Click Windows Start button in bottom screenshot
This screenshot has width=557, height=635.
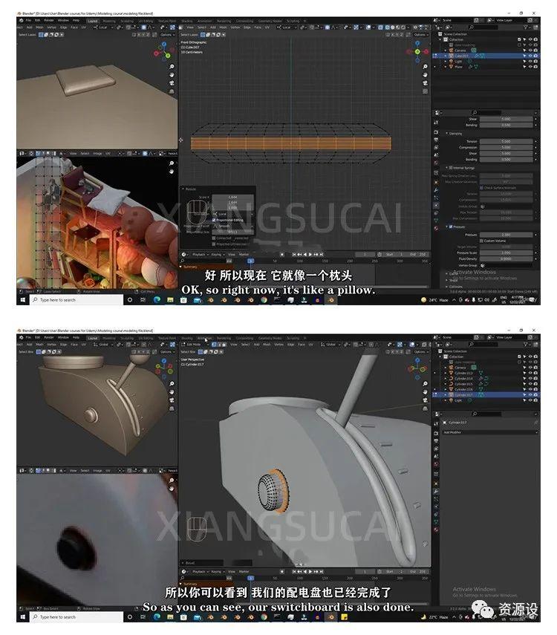click(x=23, y=617)
